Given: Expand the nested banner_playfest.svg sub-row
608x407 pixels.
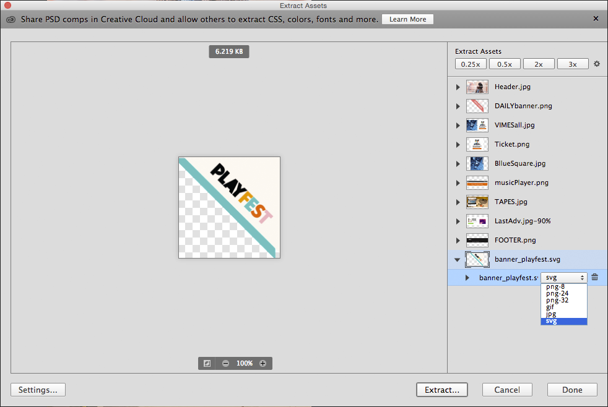Looking at the screenshot, I should click(467, 278).
